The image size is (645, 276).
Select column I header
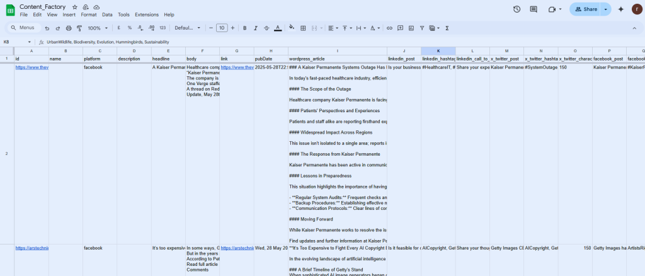click(x=338, y=51)
